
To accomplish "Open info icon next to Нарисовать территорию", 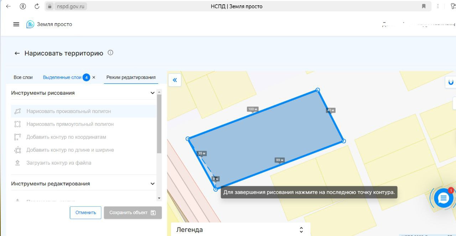I will (x=110, y=53).
